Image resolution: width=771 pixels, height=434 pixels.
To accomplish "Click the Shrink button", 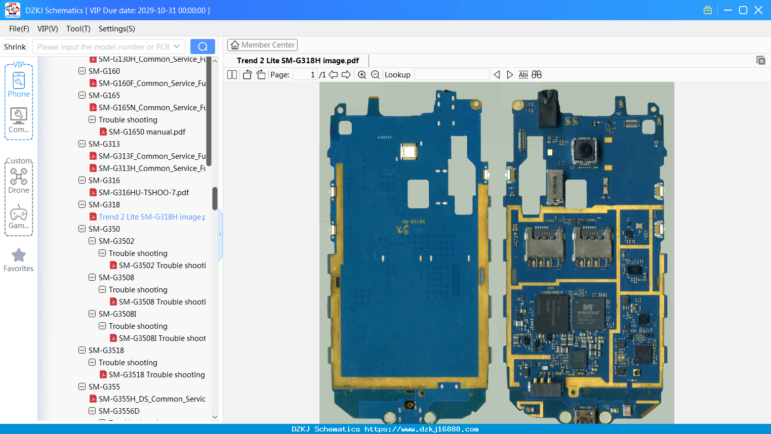I will click(15, 47).
